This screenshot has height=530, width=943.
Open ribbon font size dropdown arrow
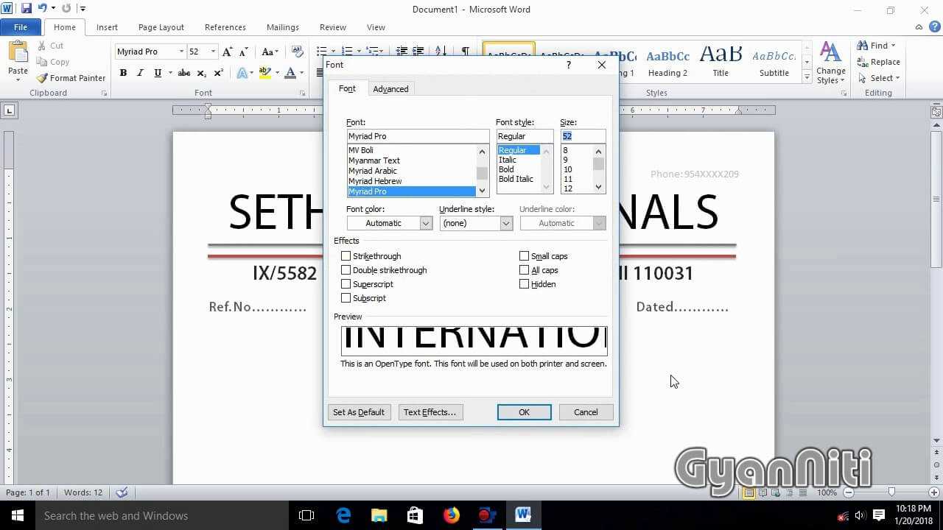pos(214,52)
